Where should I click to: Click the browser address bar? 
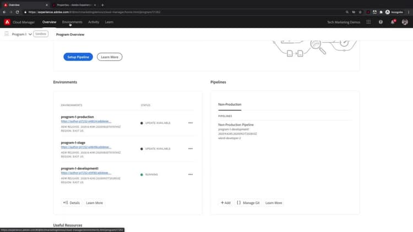click(184, 12)
